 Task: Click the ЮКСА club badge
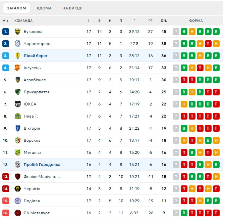click(18, 104)
